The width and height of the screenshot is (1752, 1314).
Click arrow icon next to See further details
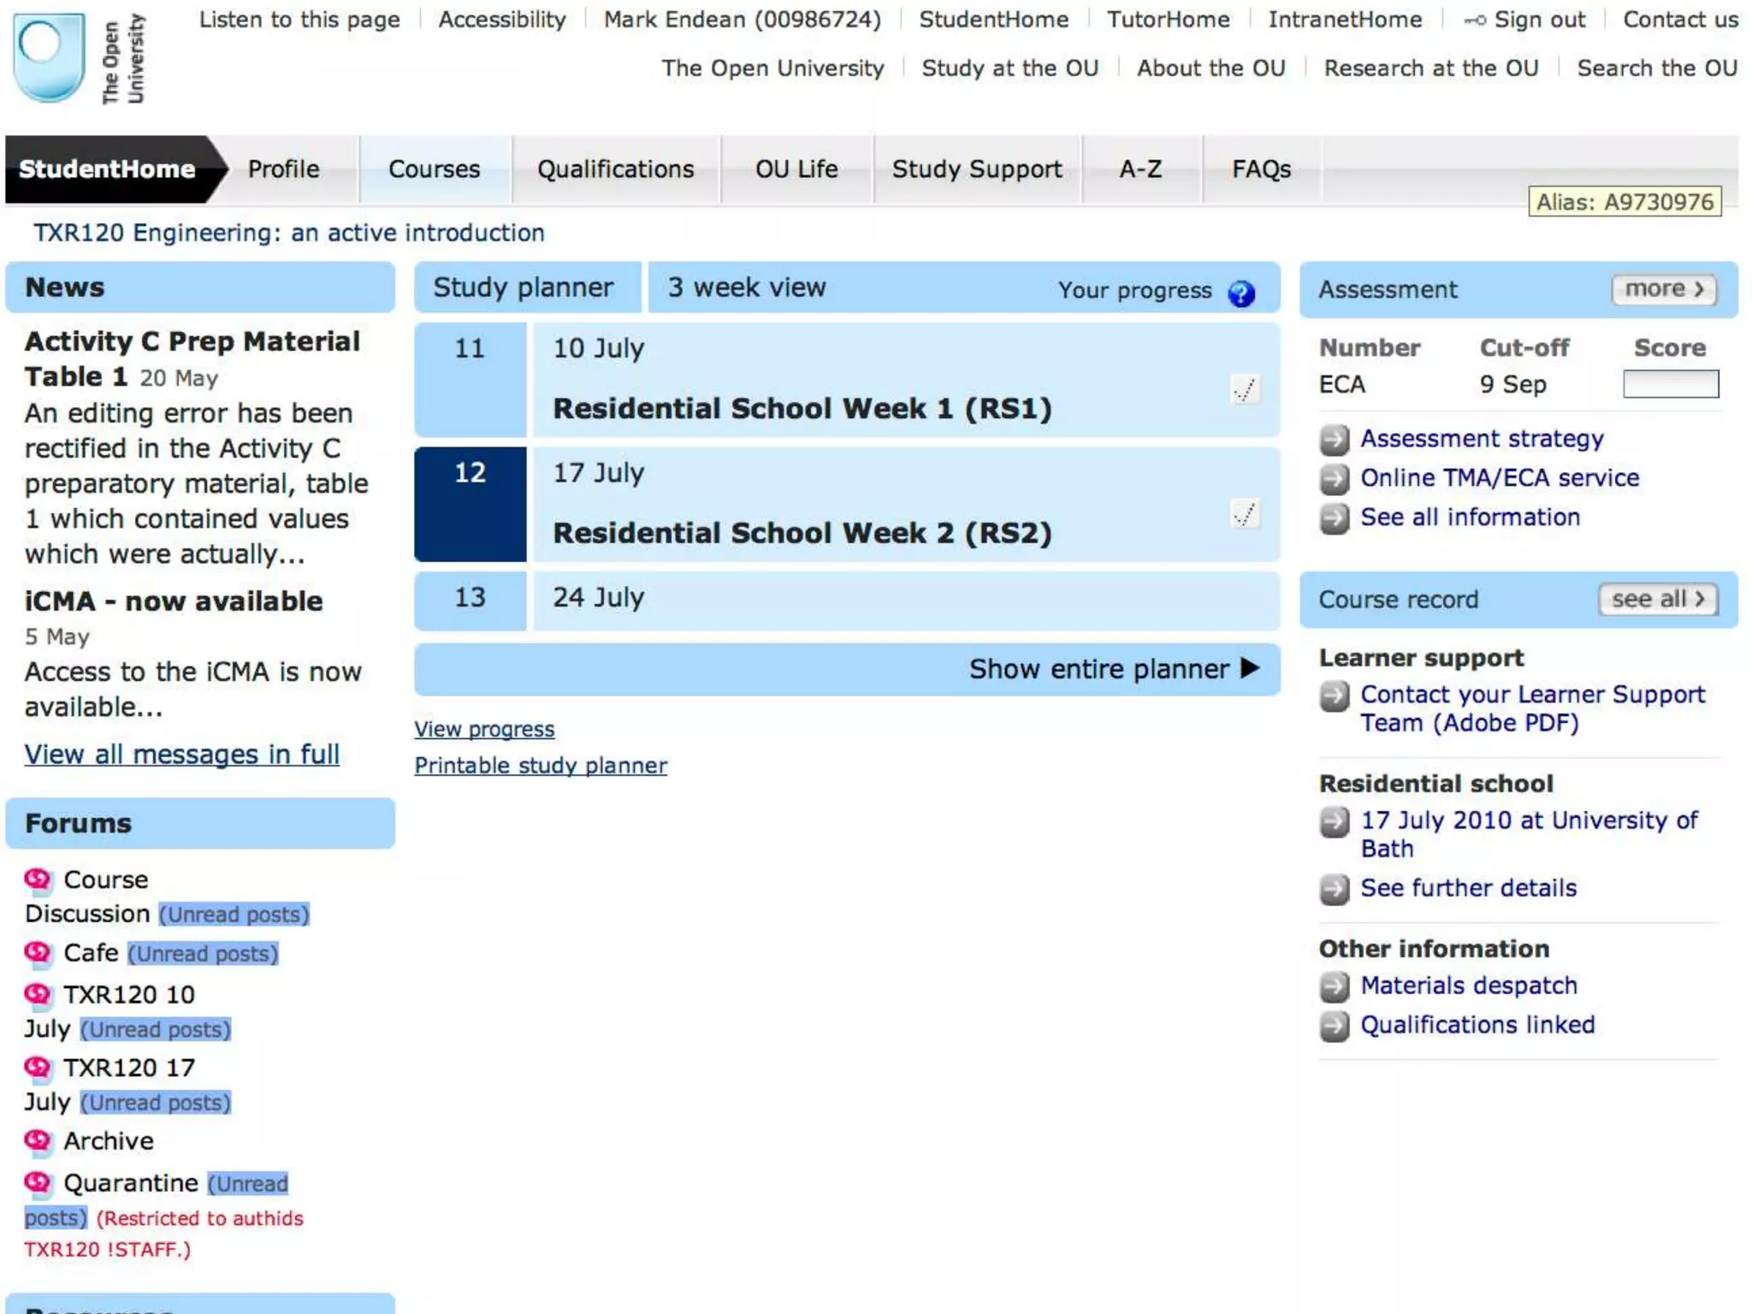point(1334,889)
